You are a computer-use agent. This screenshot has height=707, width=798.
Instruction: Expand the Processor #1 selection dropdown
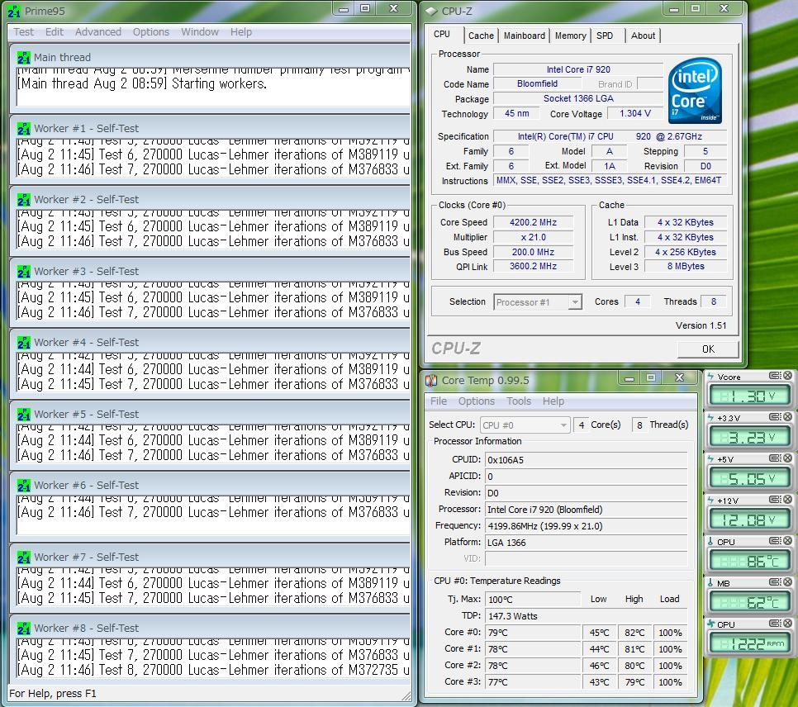pos(575,302)
